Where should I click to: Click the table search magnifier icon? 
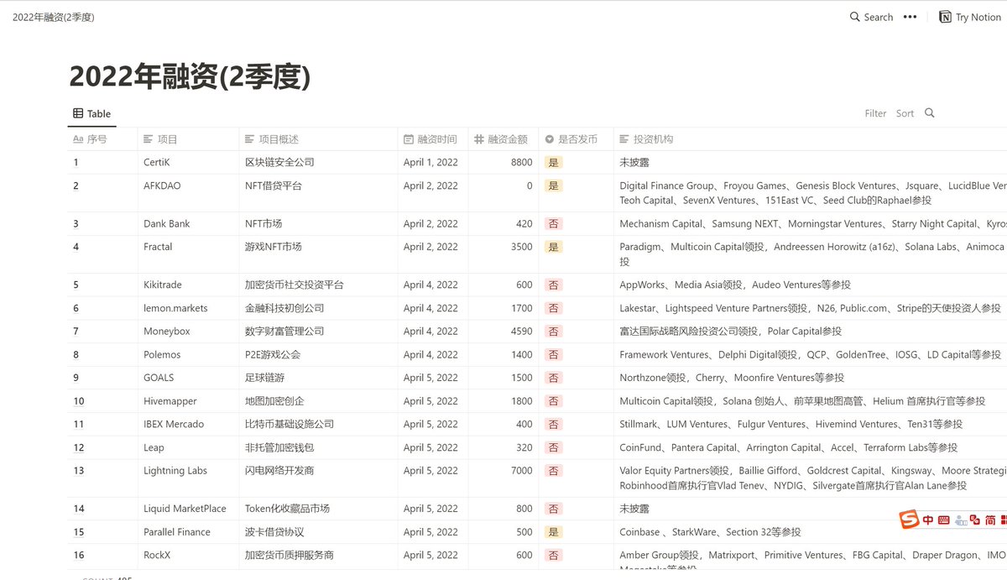[929, 113]
